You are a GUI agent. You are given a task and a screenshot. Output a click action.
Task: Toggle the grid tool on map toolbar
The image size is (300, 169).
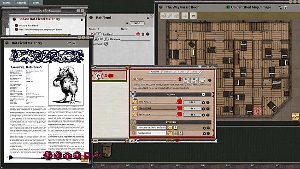tap(185, 16)
